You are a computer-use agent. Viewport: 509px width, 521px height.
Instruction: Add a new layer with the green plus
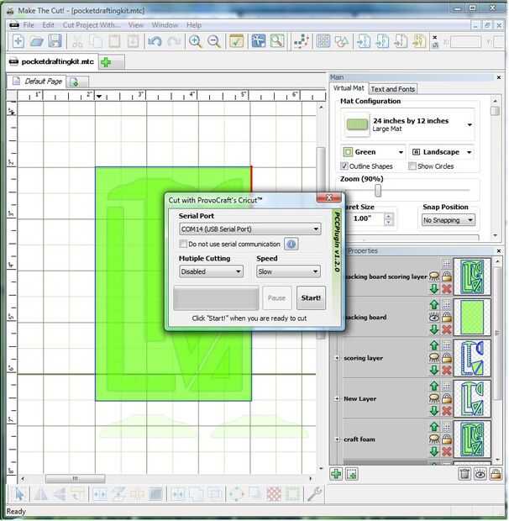pos(336,474)
